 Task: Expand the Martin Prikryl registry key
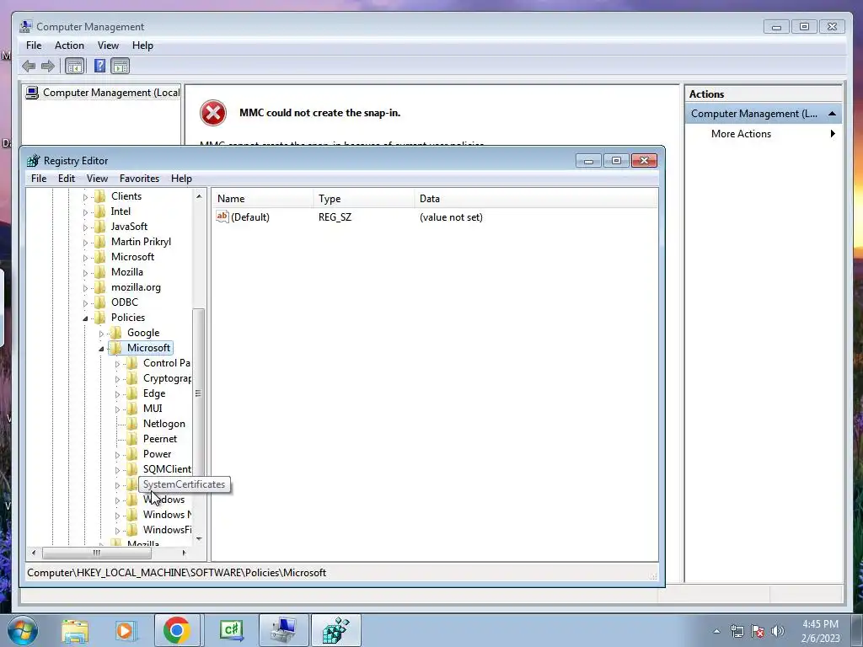(x=85, y=242)
